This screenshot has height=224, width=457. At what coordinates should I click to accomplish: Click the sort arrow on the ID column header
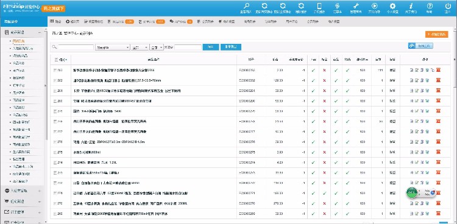click(x=67, y=60)
